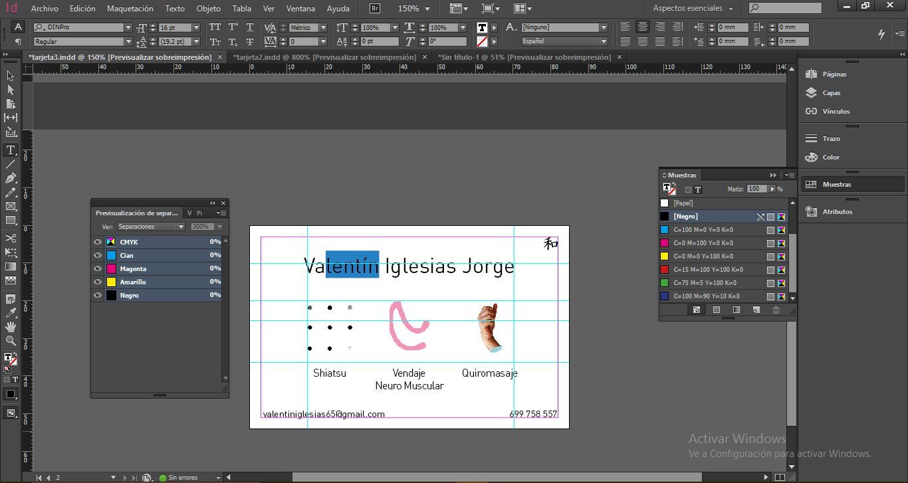Click the new swatch icon in Muestras
908x483 pixels.
pyautogui.click(x=756, y=310)
